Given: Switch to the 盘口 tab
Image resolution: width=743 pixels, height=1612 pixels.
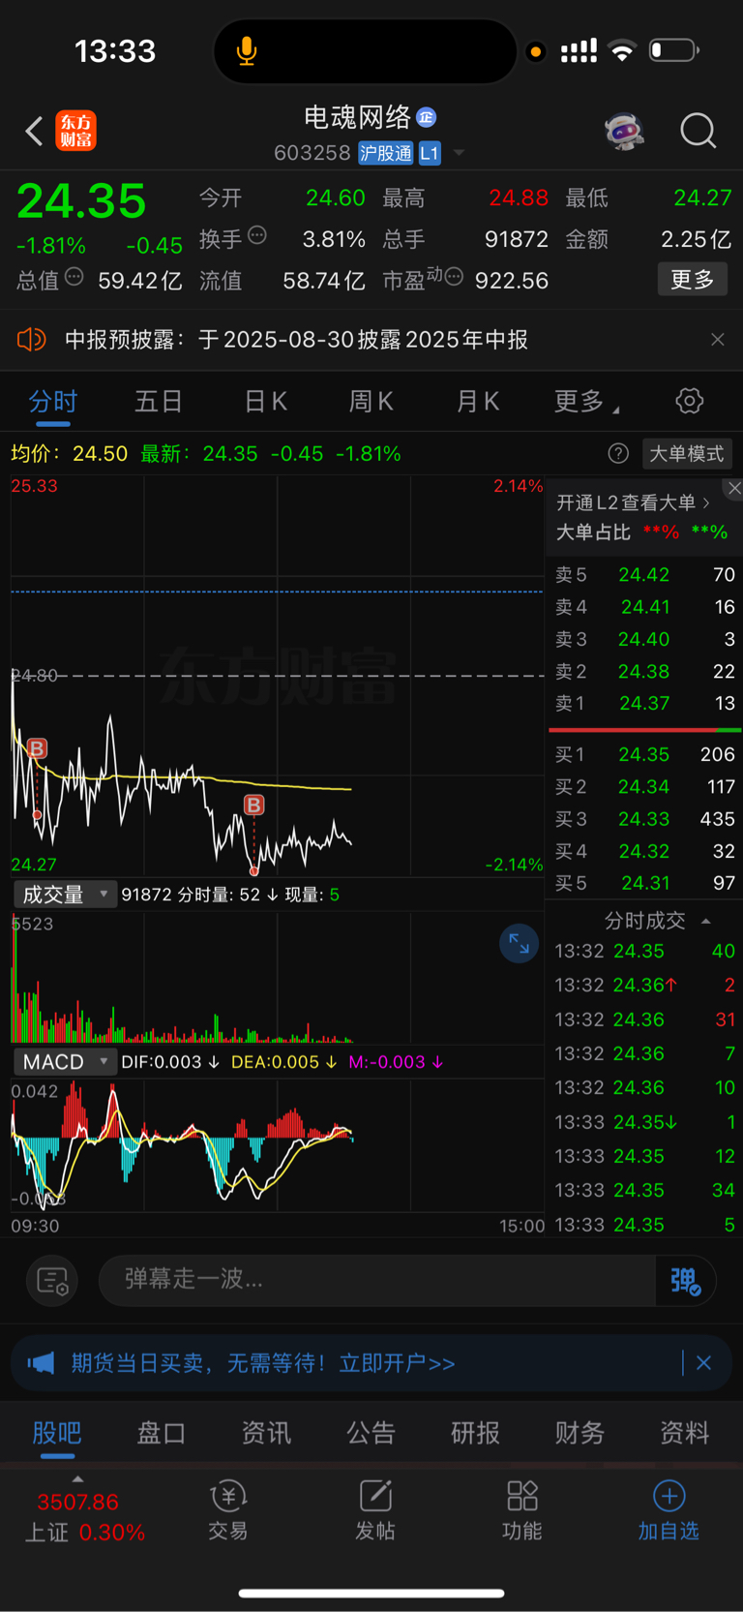Looking at the screenshot, I should pyautogui.click(x=162, y=1433).
